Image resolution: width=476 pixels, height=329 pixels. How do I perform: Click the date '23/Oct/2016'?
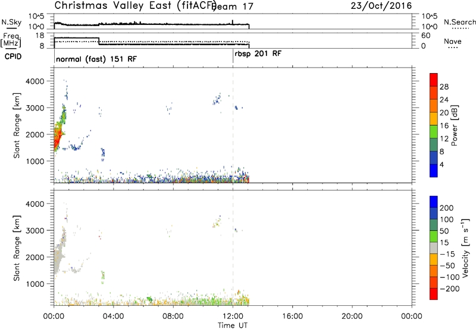tap(381, 6)
